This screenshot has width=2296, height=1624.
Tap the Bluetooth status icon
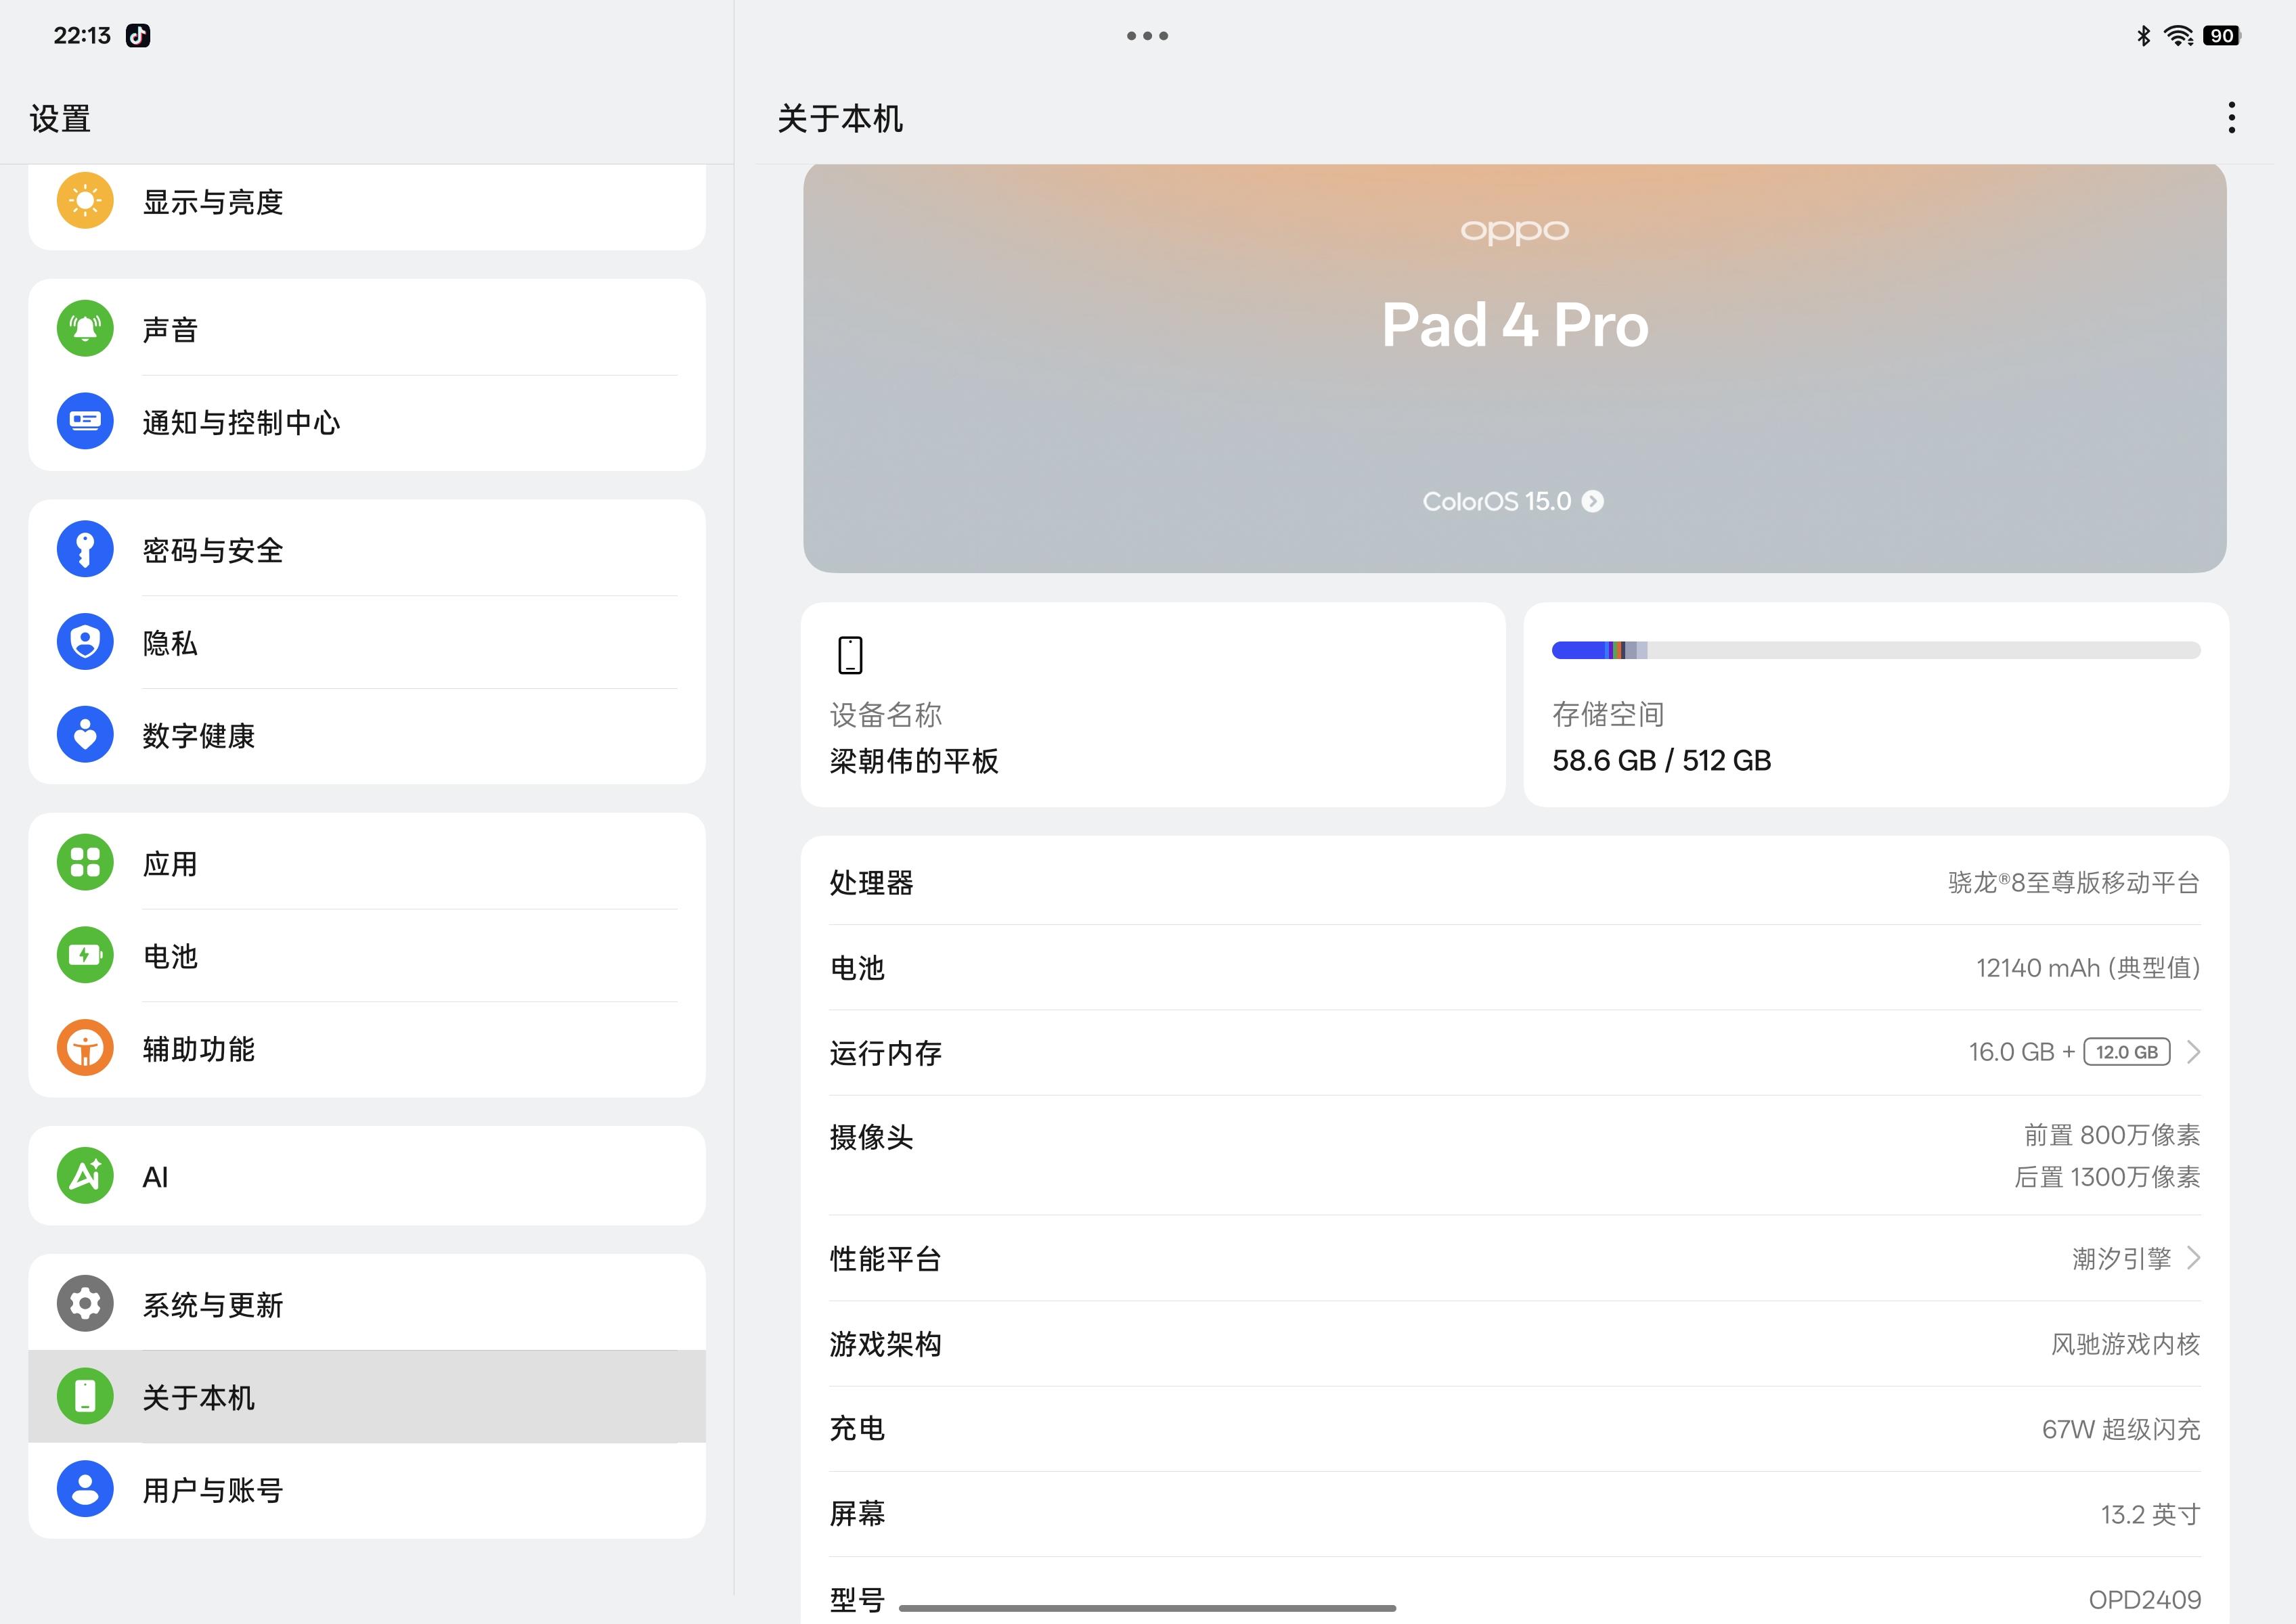point(2143,36)
